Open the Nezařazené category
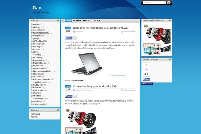Image resolution: width=201 pixels, height=134 pixels. [39, 68]
